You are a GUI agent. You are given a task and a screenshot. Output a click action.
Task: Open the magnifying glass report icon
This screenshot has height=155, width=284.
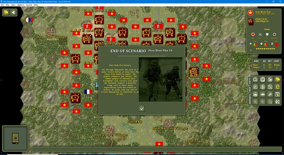click(255, 80)
